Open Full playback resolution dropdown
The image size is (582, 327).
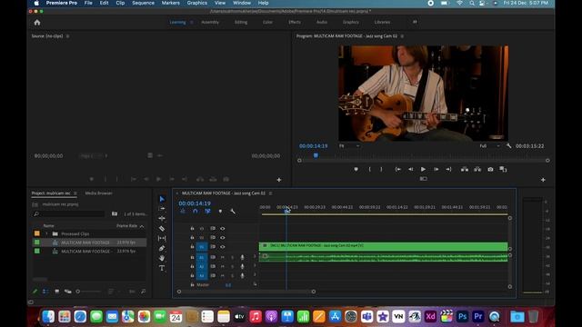489,146
